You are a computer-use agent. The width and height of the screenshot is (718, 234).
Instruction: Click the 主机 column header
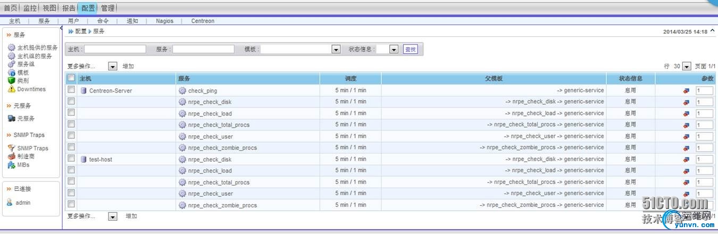tap(85, 79)
